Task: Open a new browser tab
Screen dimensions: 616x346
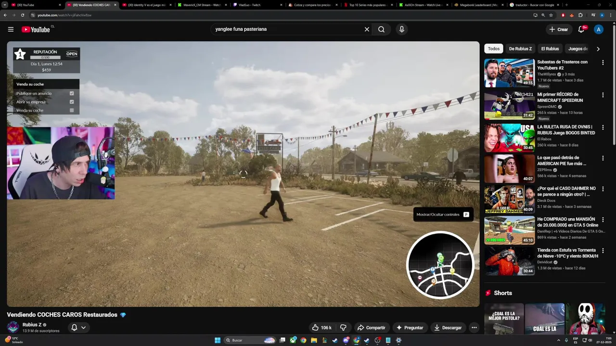Action: click(566, 5)
